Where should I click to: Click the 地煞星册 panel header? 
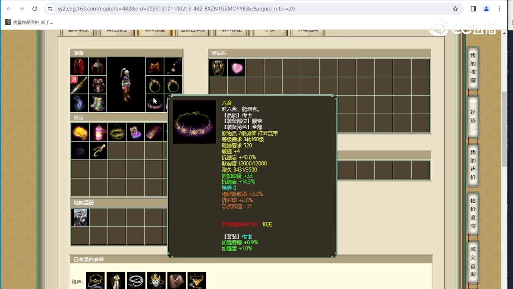(119, 203)
